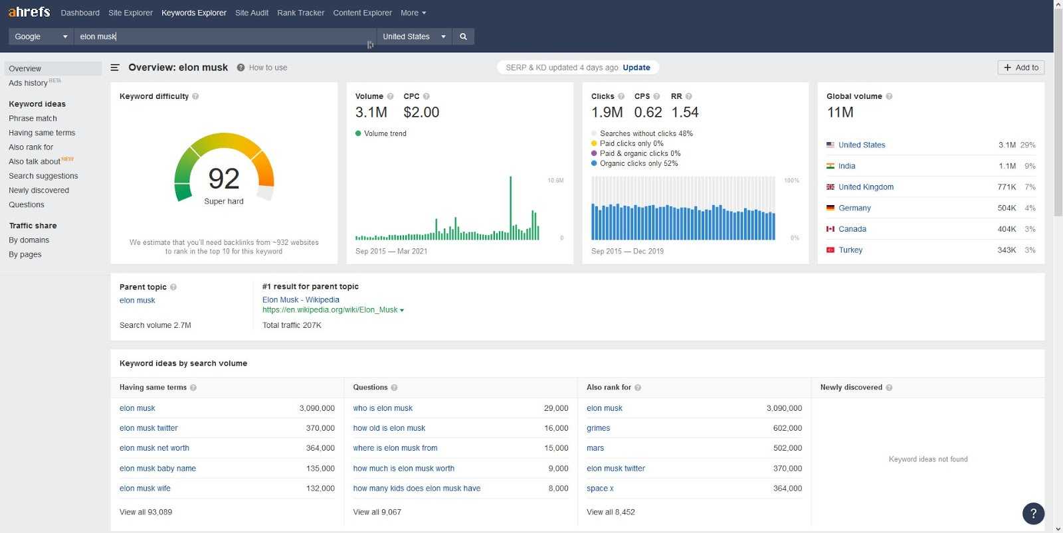The height and width of the screenshot is (533, 1063).
Task: Open Traffic share By pages
Action: tap(25, 254)
